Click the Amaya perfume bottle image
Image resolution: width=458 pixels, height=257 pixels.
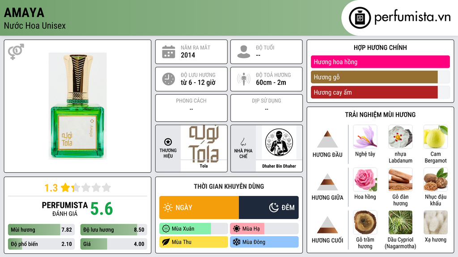coord(77,106)
